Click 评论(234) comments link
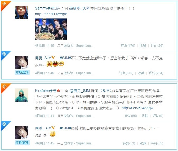Screen dimensions: 178x151 pos(156,73)
